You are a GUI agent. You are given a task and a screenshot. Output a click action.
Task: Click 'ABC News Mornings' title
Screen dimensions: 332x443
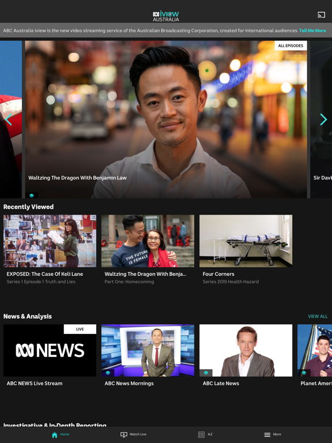coord(129,384)
